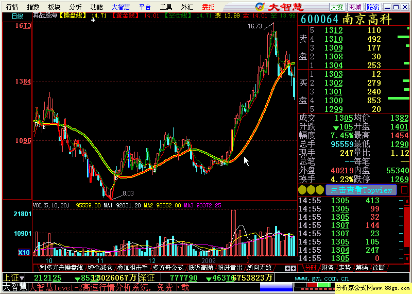Open the 板块 menu
The image size is (412, 294).
point(54,7)
